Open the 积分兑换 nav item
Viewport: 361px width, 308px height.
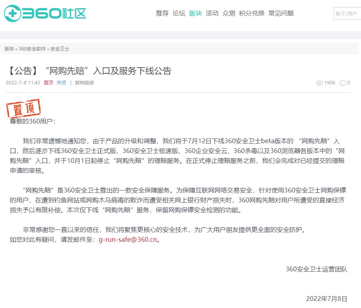pyautogui.click(x=252, y=13)
